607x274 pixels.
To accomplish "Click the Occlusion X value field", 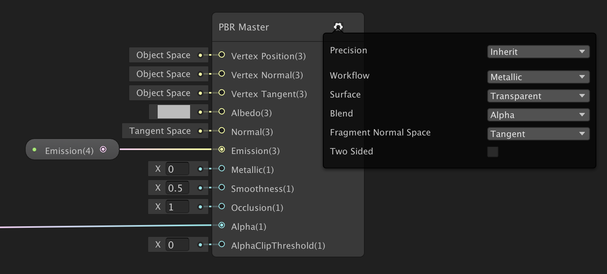I will pos(177,207).
